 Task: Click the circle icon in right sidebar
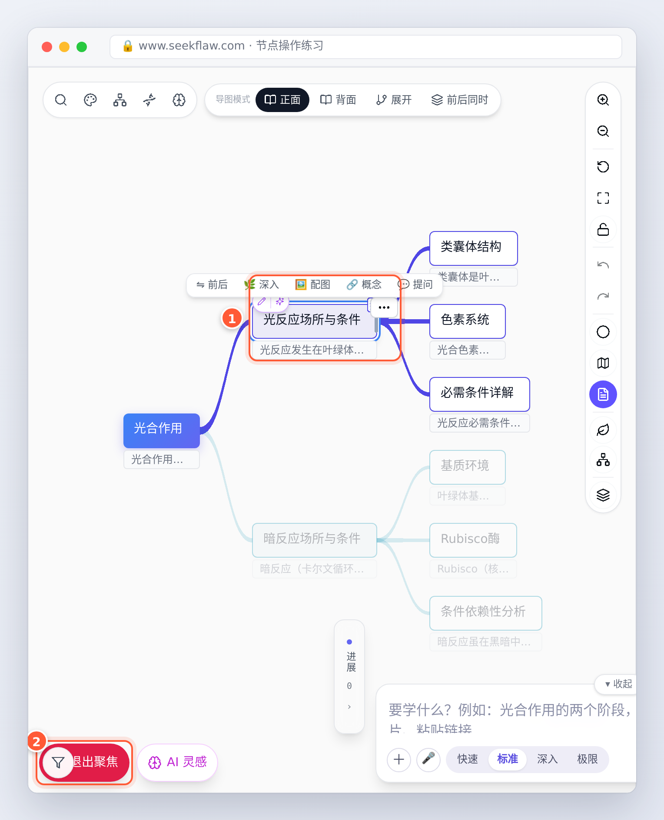click(x=603, y=332)
